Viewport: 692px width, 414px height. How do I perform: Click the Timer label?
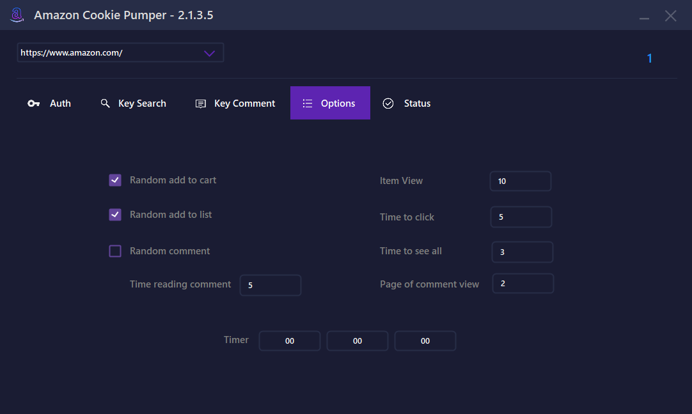click(236, 340)
